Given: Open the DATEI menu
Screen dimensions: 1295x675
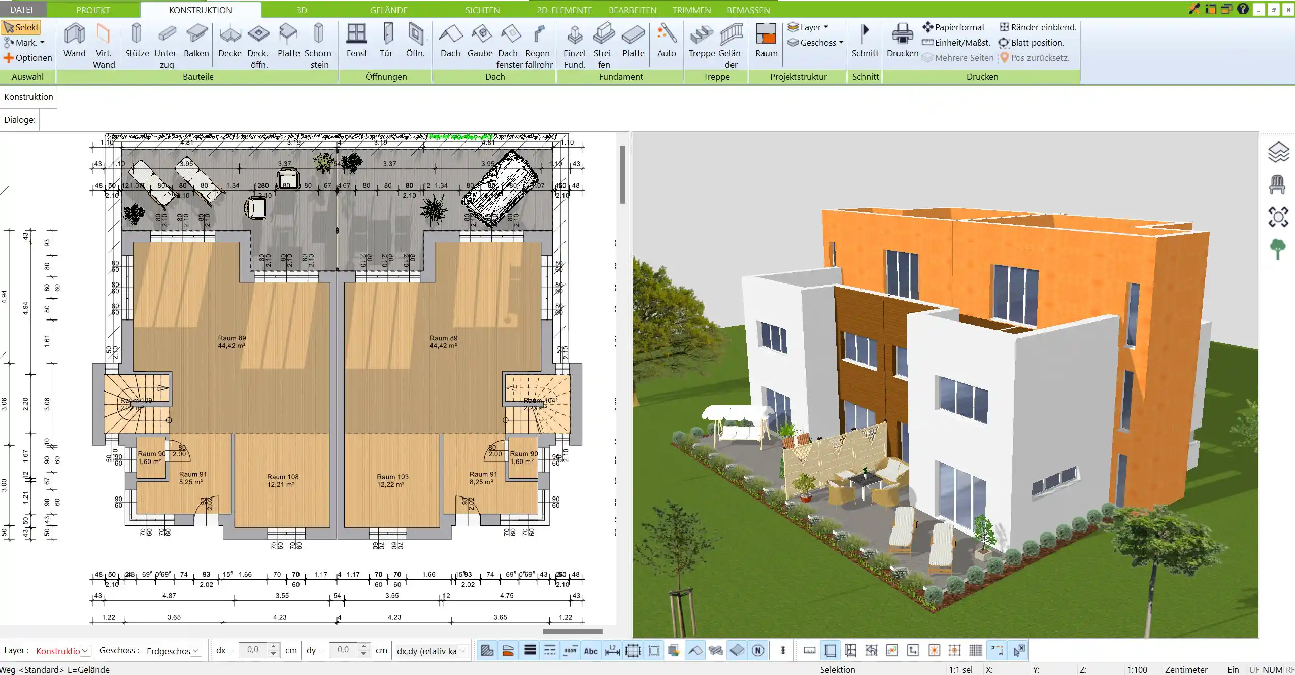Looking at the screenshot, I should [x=21, y=10].
